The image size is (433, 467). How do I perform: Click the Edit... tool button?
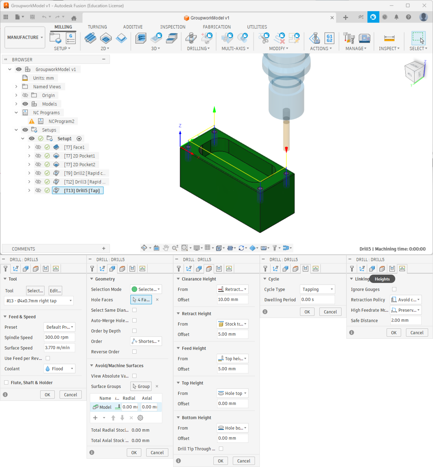click(x=55, y=291)
